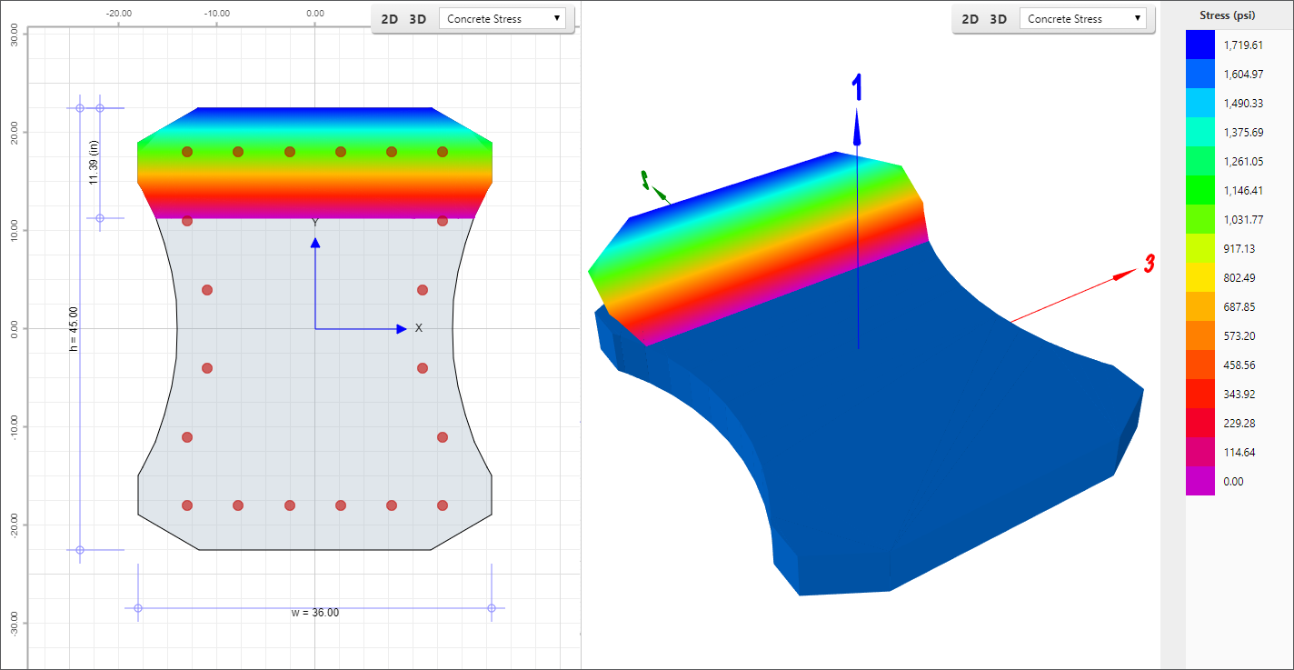Image resolution: width=1294 pixels, height=670 pixels.
Task: Click the Stress (psi) legend title
Action: (1227, 15)
